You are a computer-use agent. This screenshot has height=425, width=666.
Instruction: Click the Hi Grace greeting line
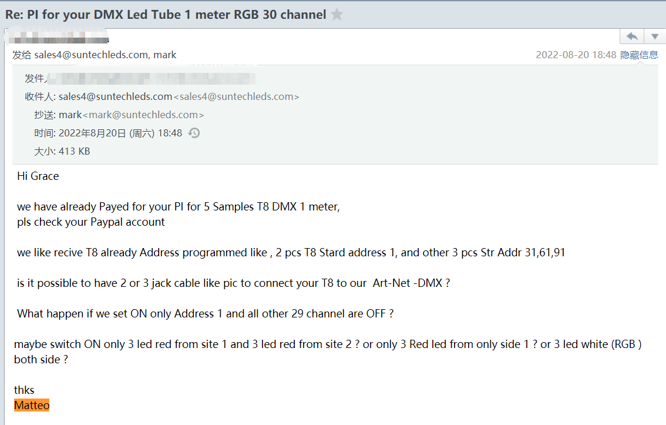coord(38,176)
